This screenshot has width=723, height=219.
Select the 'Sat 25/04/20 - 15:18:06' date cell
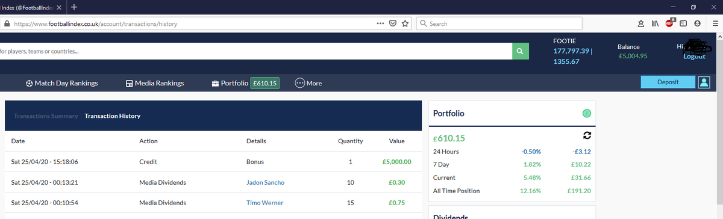(x=45, y=162)
